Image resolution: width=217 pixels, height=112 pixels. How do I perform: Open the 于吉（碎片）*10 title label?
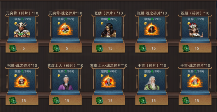[152, 65]
